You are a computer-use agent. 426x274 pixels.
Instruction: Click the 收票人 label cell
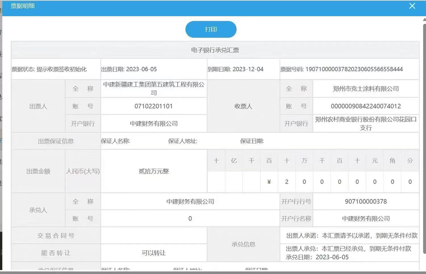pyautogui.click(x=243, y=106)
